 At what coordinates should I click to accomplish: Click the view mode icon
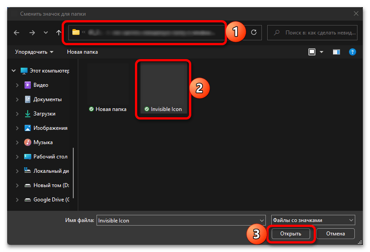click(x=312, y=52)
